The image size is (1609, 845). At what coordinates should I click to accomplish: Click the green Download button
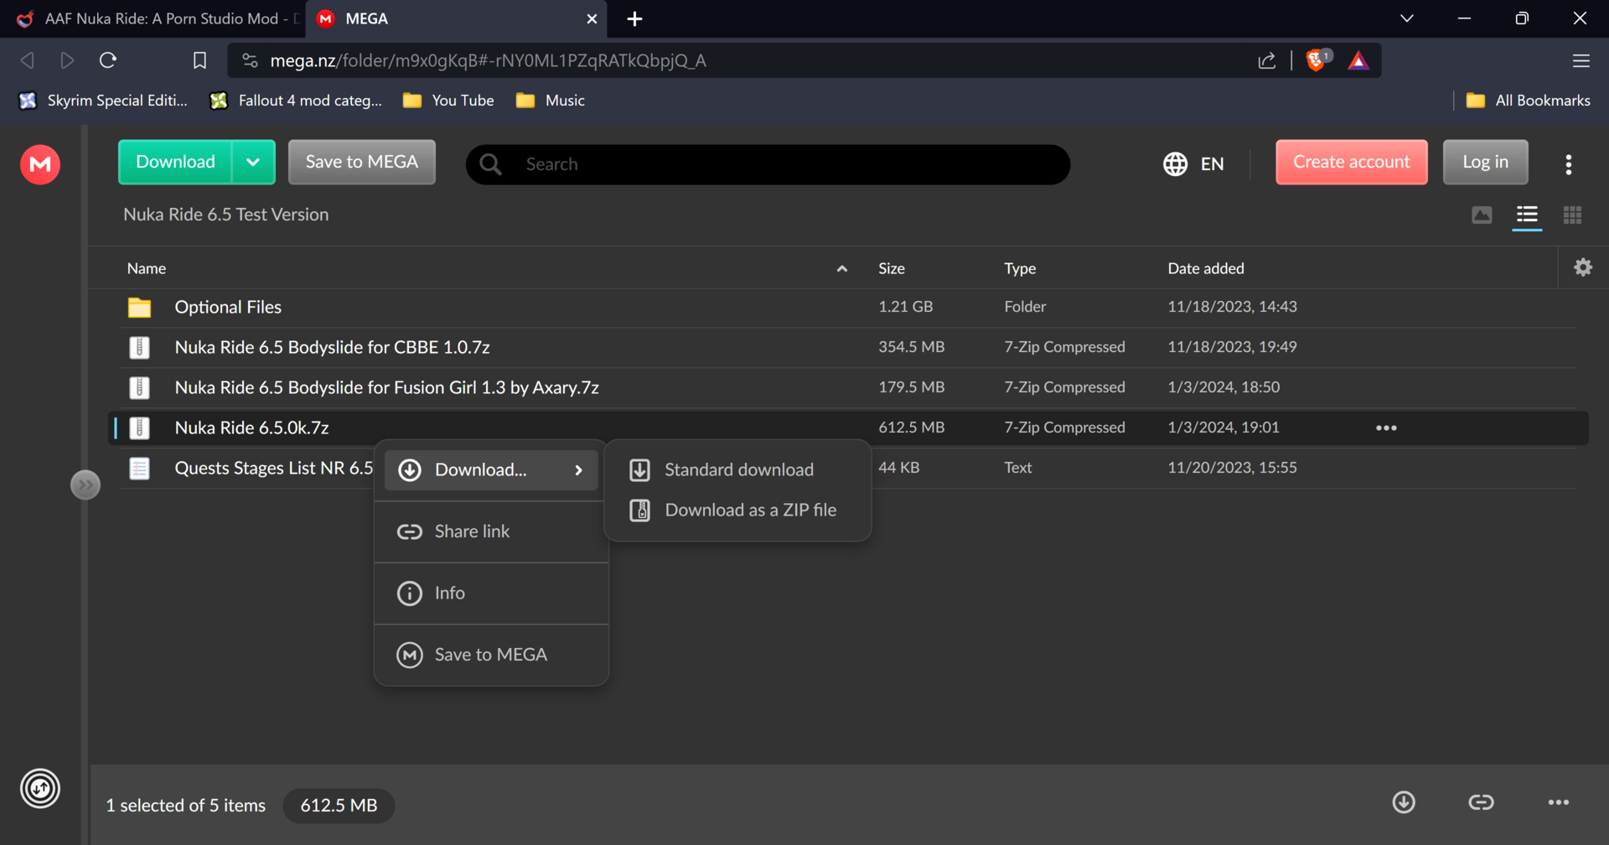coord(175,162)
